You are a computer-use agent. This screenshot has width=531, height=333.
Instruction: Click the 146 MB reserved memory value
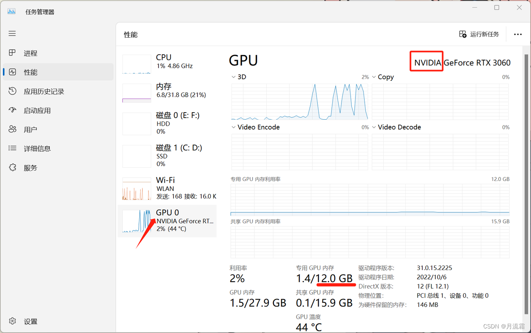point(427,304)
